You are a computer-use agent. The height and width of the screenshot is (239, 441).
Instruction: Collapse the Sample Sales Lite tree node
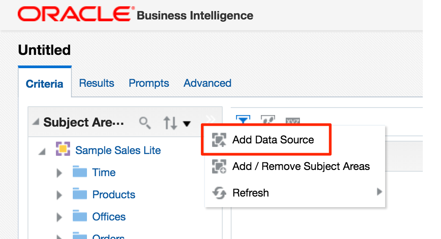(42, 151)
